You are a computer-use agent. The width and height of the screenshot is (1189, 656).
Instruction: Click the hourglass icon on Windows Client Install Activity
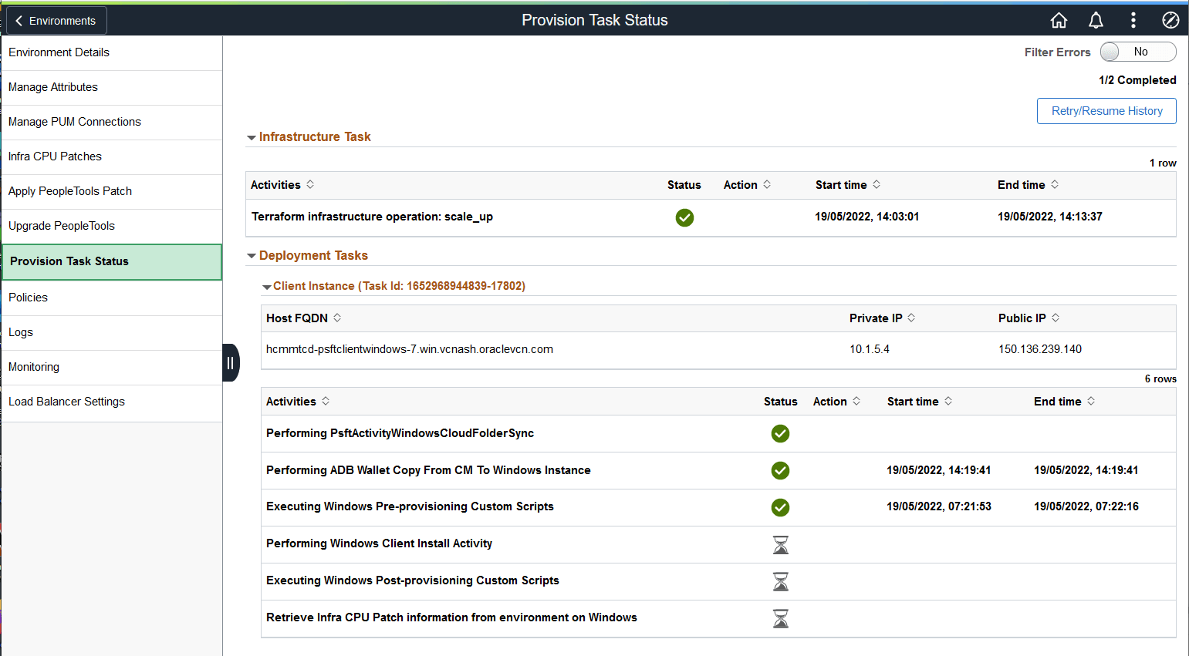pos(780,544)
